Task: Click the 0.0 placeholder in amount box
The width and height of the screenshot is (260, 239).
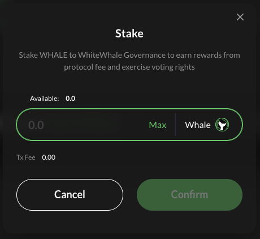Action: tap(36, 125)
